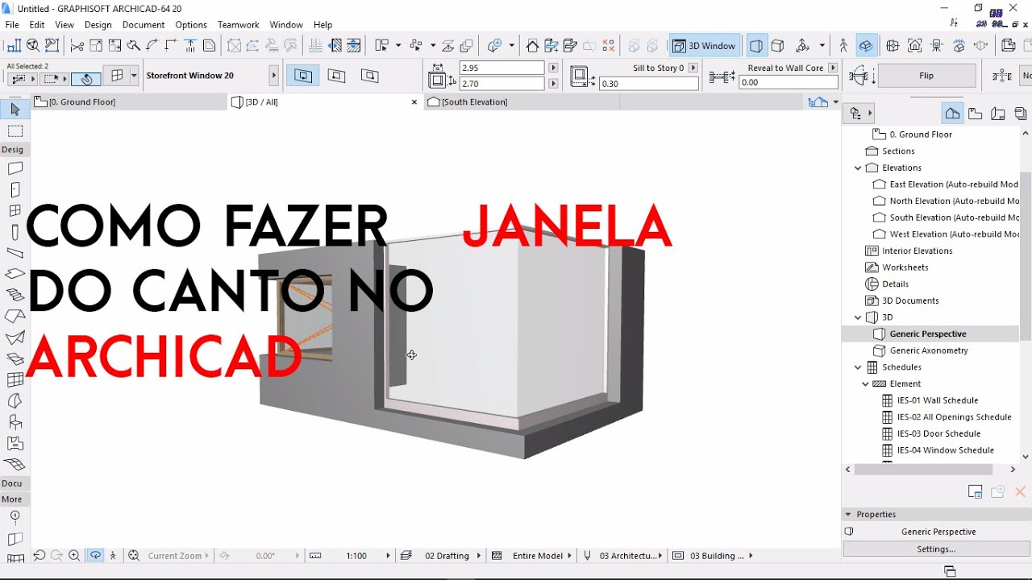Image resolution: width=1032 pixels, height=580 pixels.
Task: Select the Mesh tool in the toolbox
Action: point(15,464)
